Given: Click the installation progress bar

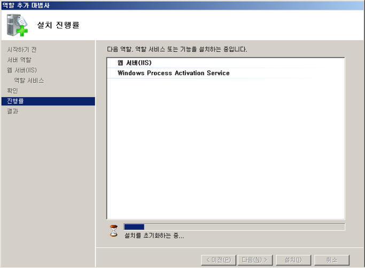Looking at the screenshot, I should [234, 227].
